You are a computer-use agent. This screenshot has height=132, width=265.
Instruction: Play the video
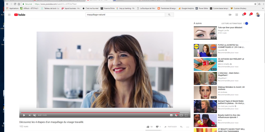24,115
